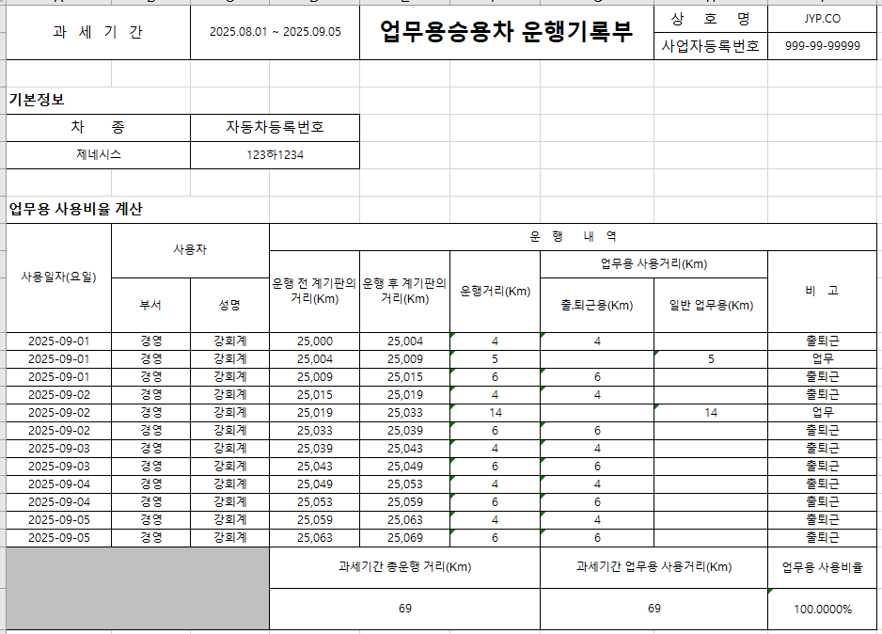
Task: Select the 자동차등록번호 header cell
Action: click(275, 128)
